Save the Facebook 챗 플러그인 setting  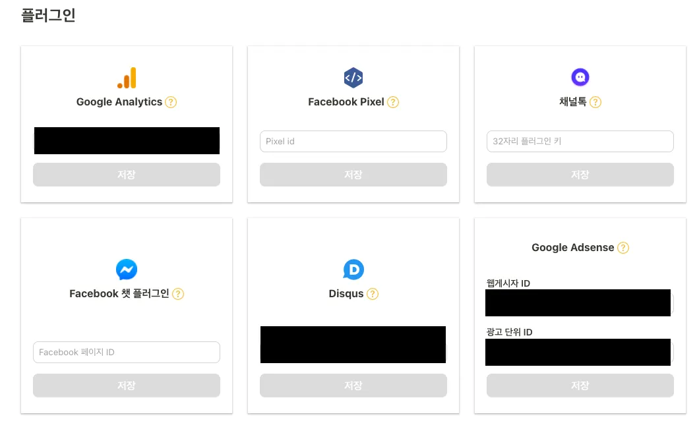(127, 386)
